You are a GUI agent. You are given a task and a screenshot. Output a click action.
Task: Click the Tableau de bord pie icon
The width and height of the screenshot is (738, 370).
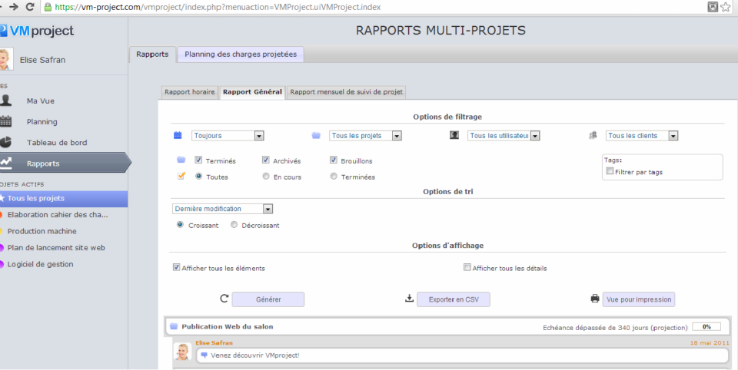tap(5, 142)
